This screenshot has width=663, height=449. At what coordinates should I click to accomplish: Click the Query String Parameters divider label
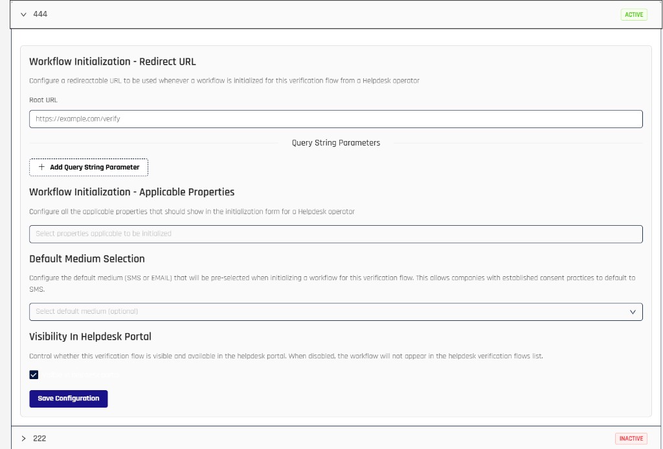click(335, 143)
